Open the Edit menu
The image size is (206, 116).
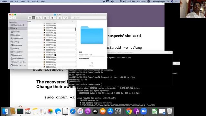(x=16, y=1)
